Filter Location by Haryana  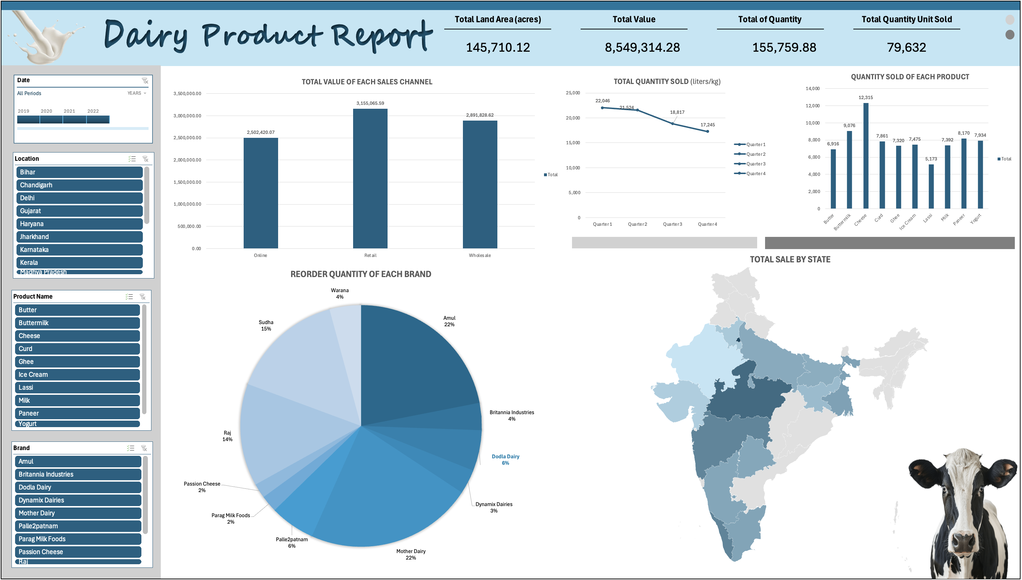point(79,224)
